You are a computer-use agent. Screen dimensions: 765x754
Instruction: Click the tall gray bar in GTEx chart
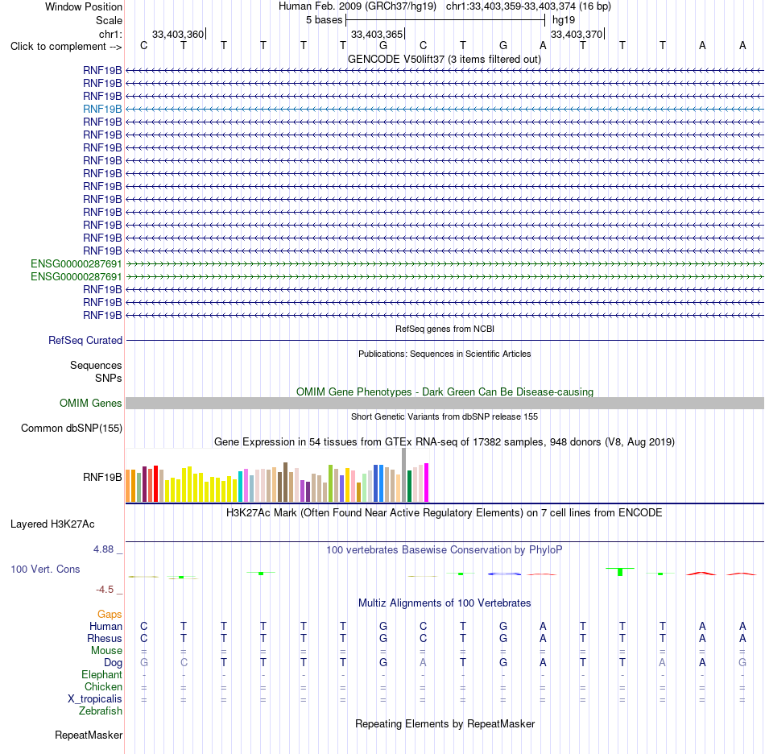[404, 475]
